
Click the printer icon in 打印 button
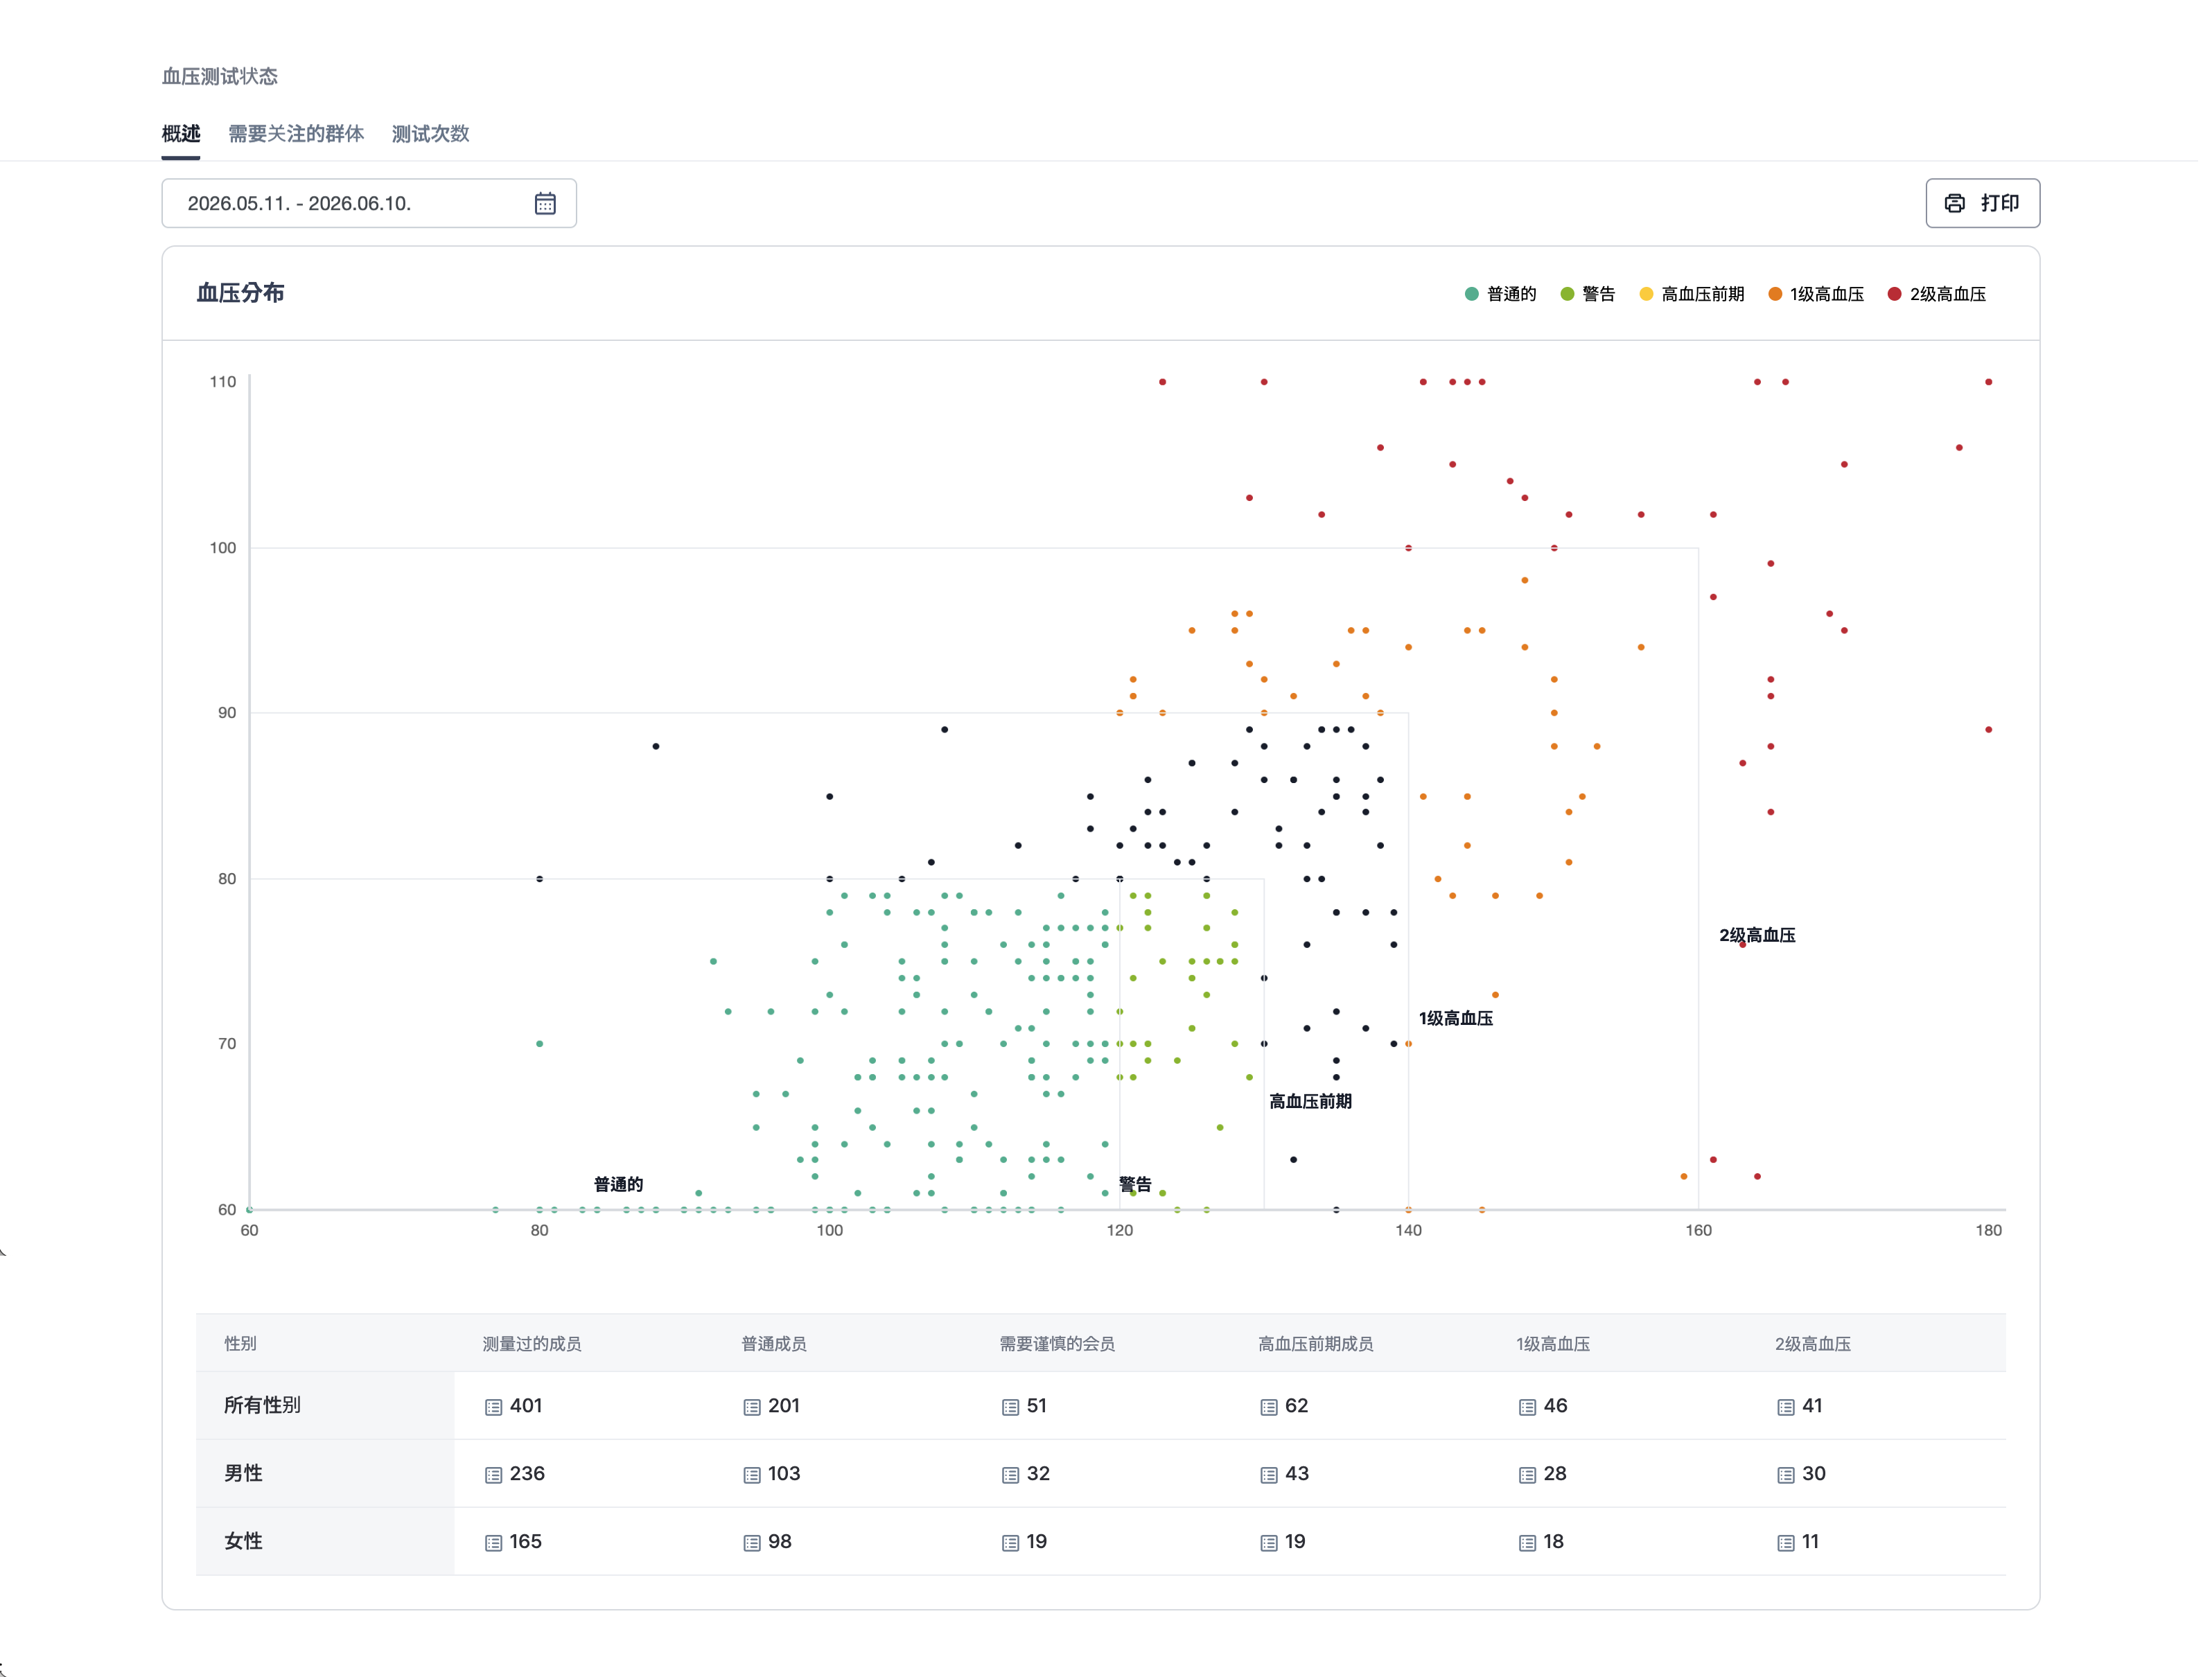pos(1954,204)
